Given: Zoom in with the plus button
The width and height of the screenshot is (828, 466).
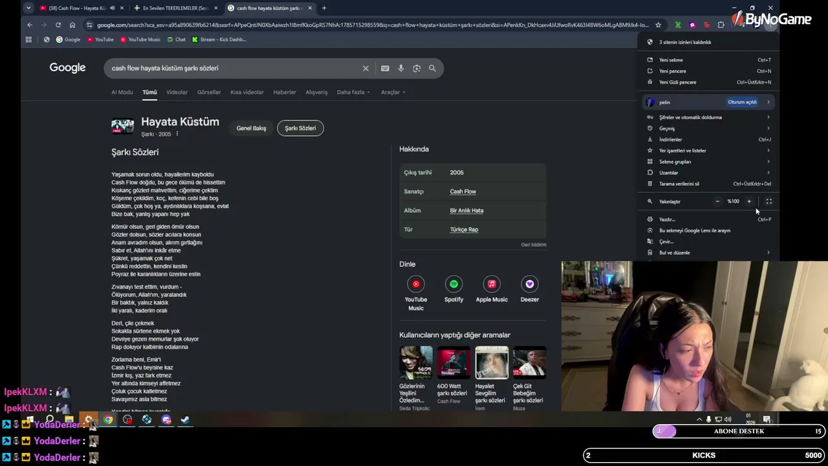Looking at the screenshot, I should [x=749, y=201].
